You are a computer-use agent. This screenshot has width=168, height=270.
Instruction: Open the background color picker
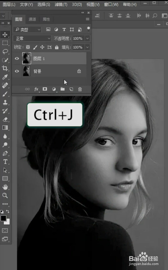click(8, 222)
